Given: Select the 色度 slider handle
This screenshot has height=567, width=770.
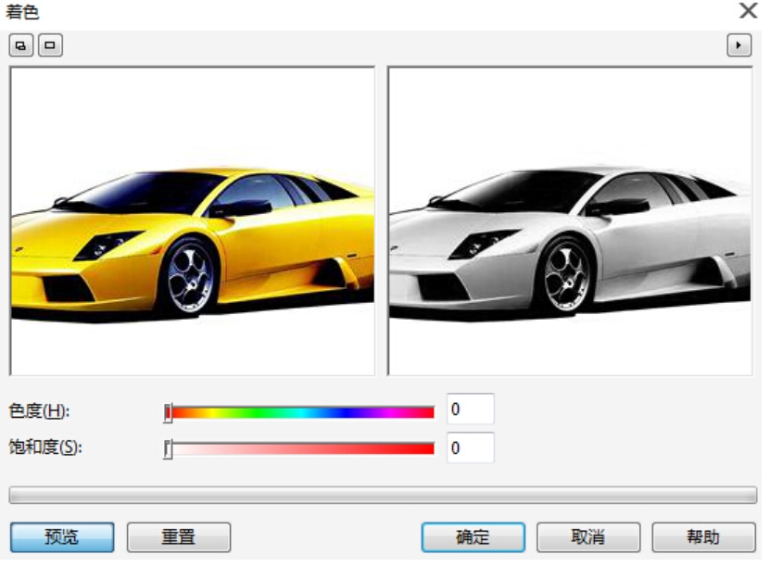Looking at the screenshot, I should (x=168, y=413).
